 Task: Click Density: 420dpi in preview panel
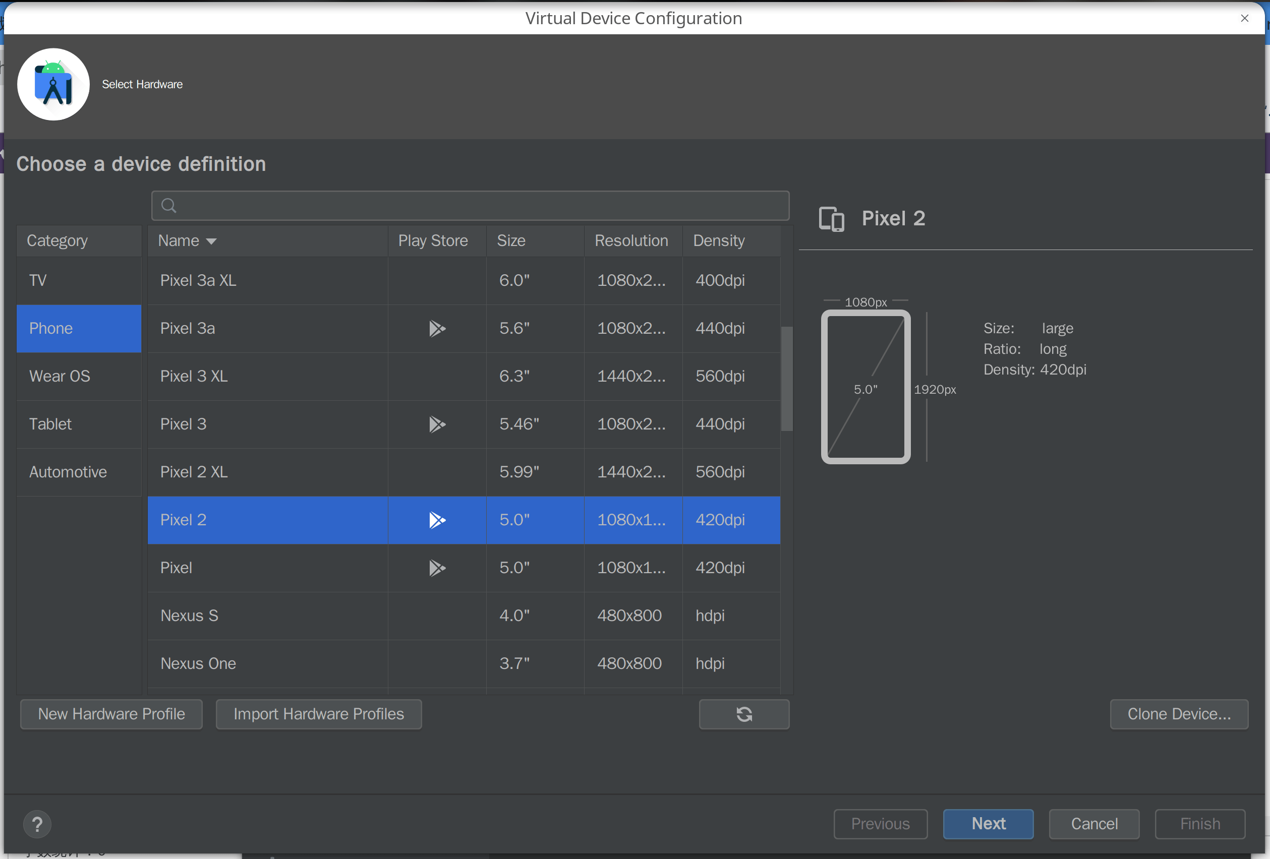1034,370
